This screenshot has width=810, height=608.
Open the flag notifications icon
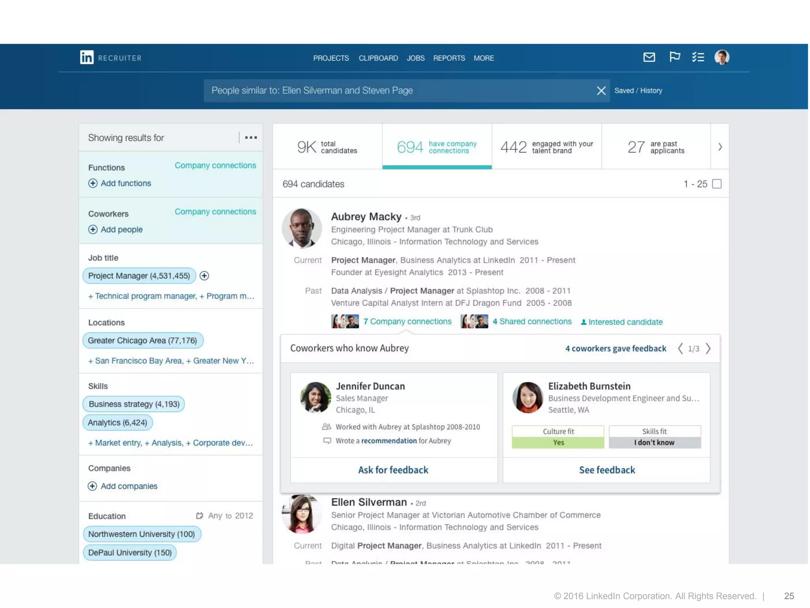pos(675,57)
